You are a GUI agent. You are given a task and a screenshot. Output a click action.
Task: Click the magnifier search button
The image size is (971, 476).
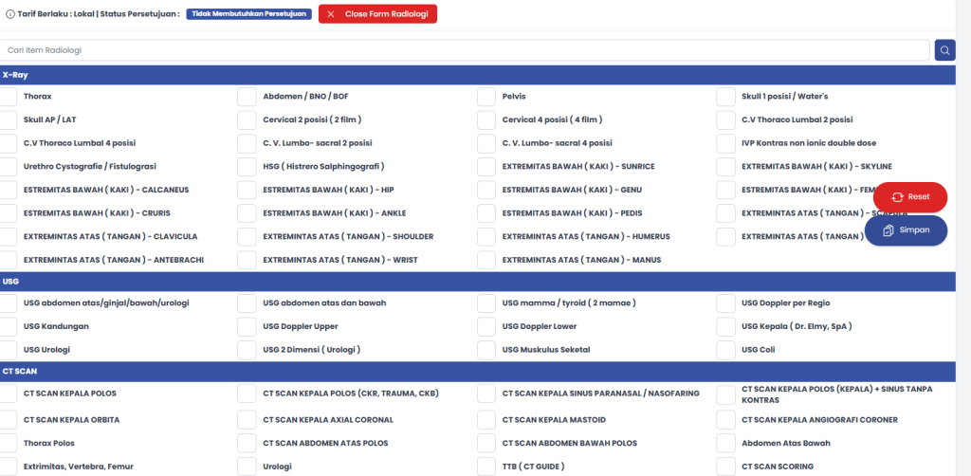(944, 50)
